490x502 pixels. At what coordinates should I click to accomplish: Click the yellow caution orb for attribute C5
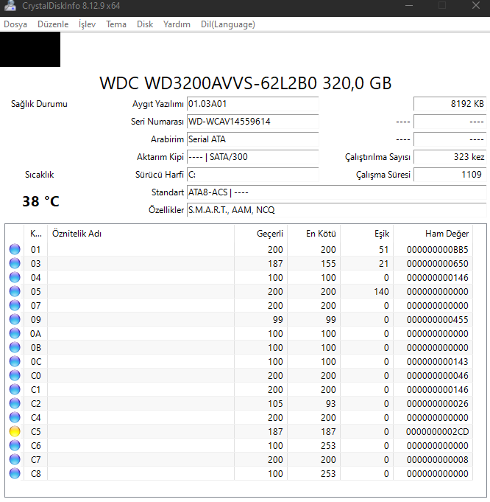(x=15, y=431)
